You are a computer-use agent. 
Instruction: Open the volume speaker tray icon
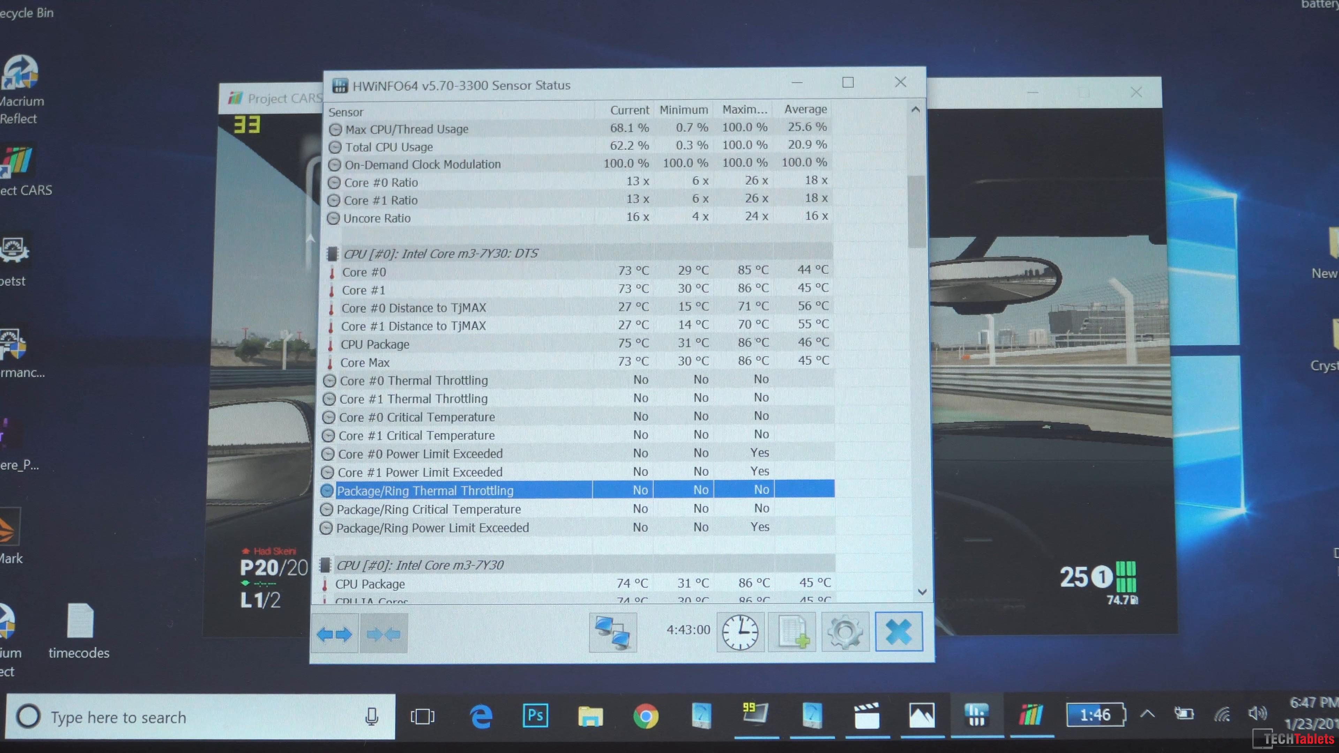1257,714
